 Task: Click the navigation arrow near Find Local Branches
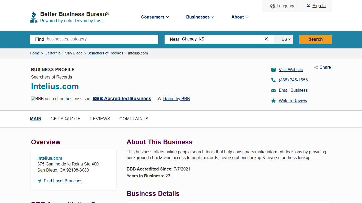point(39,181)
